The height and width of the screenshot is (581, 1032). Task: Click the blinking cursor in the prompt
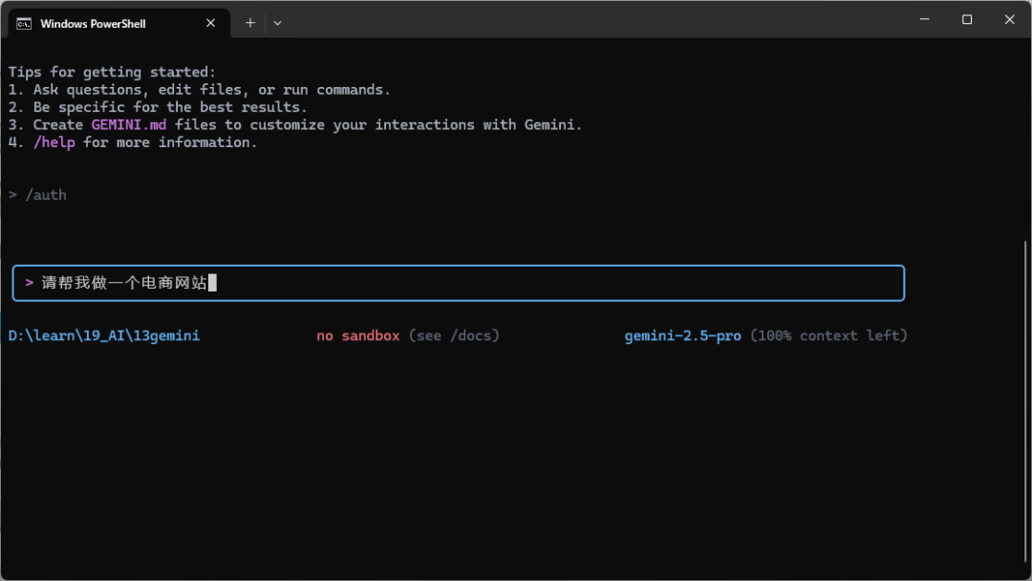pyautogui.click(x=213, y=282)
